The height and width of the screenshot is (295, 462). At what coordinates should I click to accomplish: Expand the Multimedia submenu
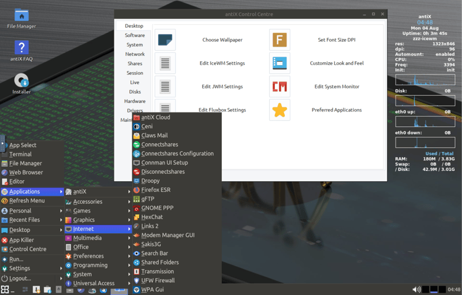(87, 238)
